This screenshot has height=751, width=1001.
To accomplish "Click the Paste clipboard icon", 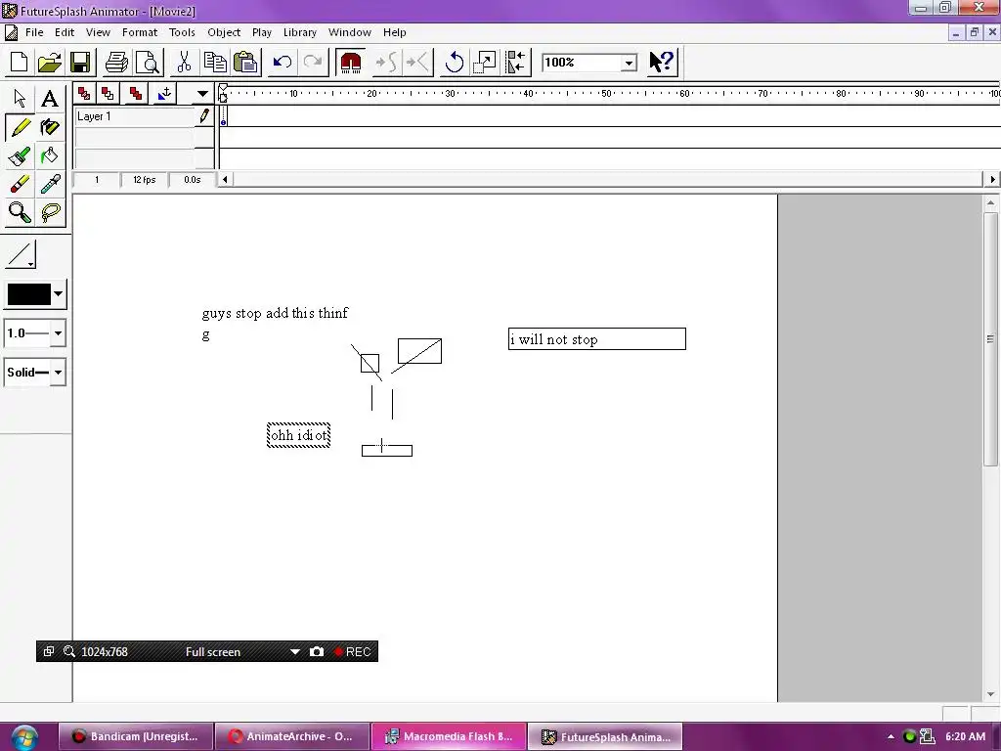I will pos(245,62).
